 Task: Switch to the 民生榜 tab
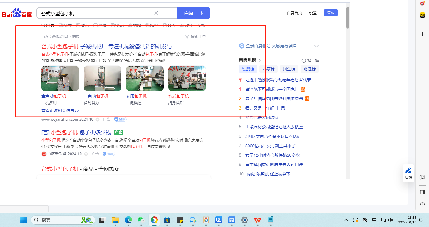(289, 69)
